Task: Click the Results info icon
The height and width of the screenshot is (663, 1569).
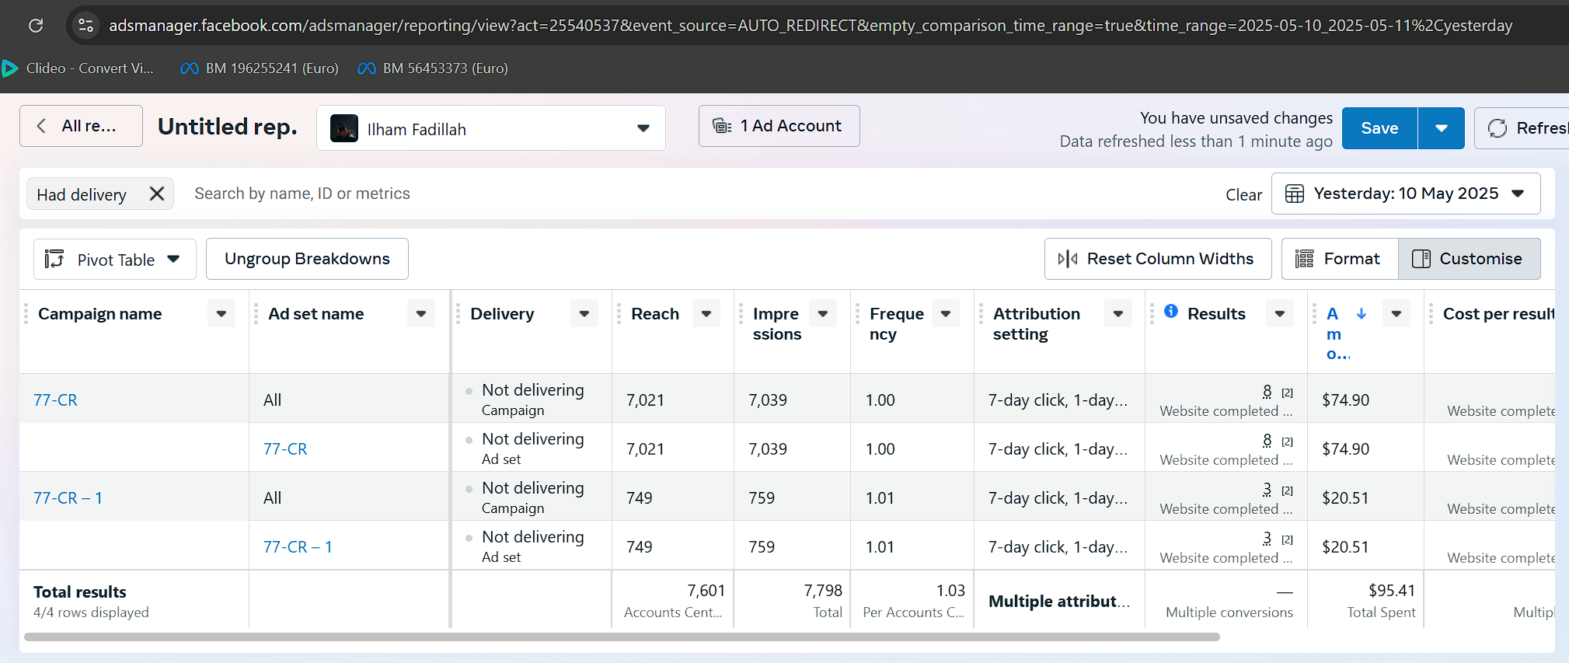Action: (1170, 312)
